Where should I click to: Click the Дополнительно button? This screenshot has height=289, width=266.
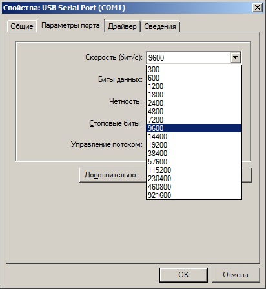(113, 175)
